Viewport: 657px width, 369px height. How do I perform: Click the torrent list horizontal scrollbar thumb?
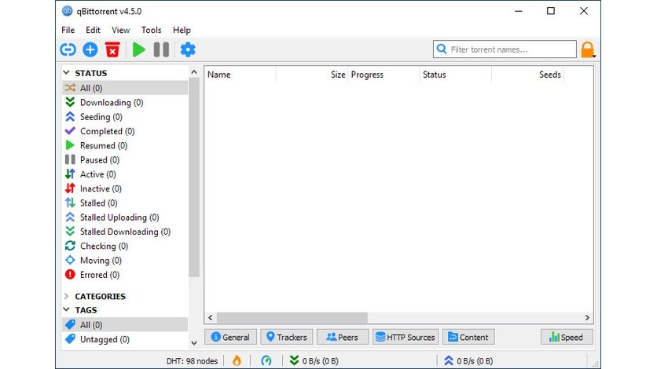pyautogui.click(x=292, y=317)
